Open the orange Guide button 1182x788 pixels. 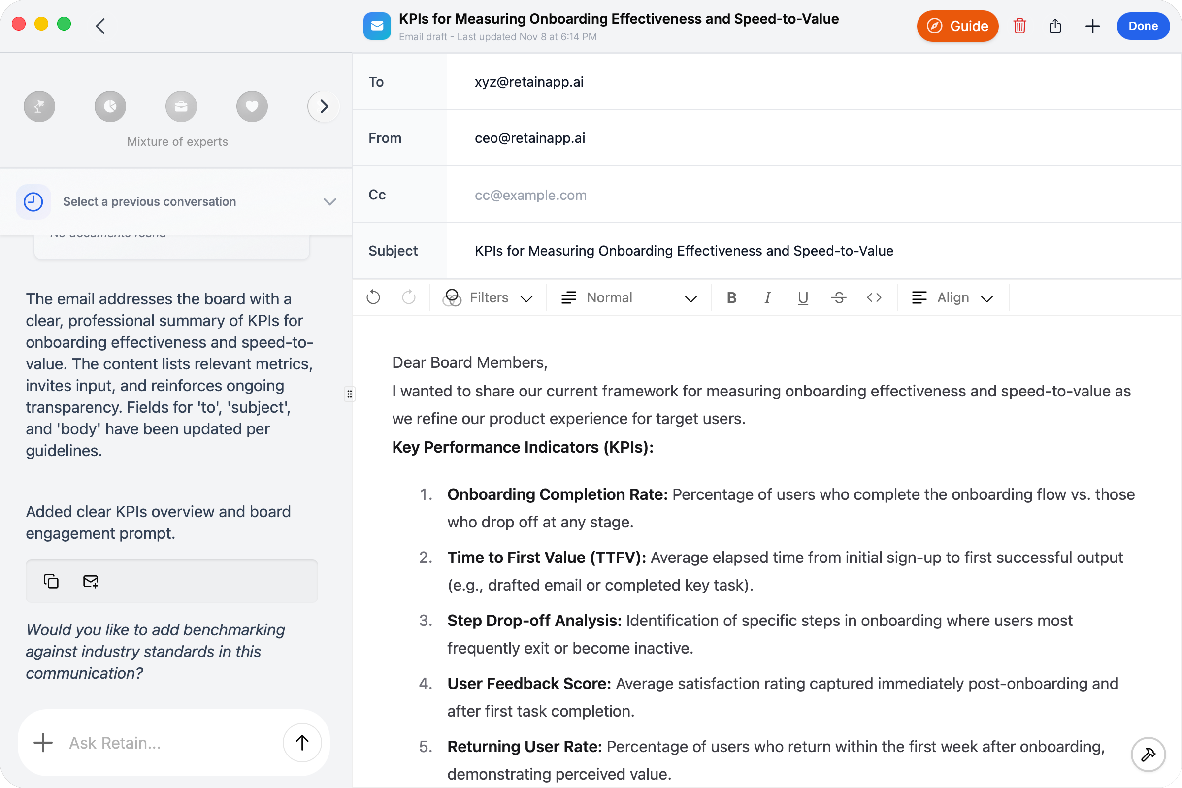[957, 26]
